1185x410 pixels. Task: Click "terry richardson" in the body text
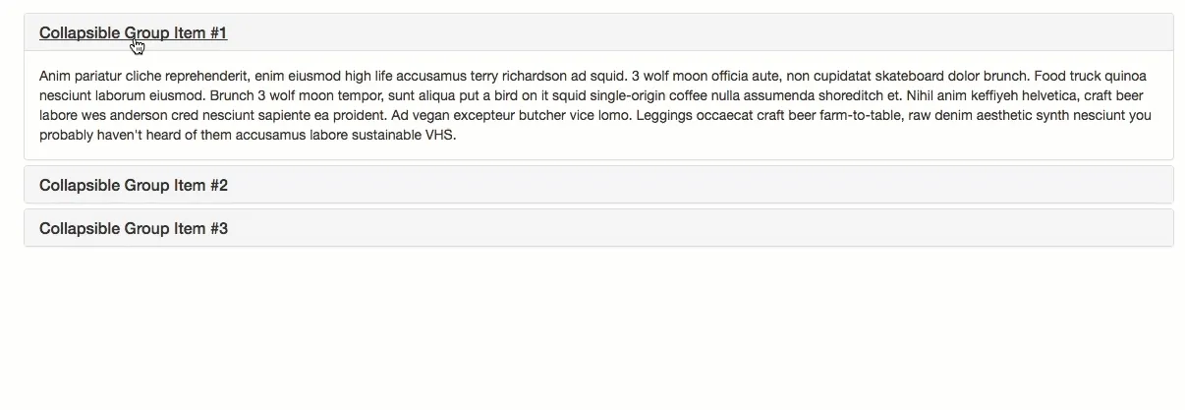(519, 77)
